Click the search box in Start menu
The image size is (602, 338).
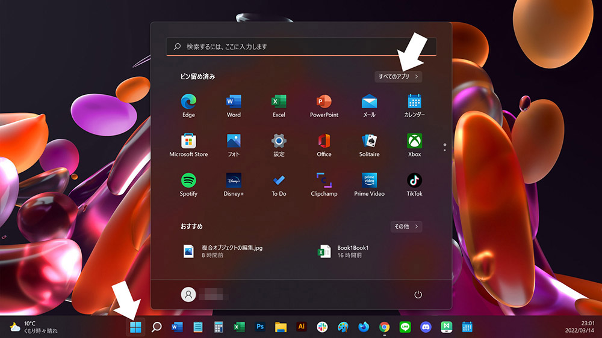(301, 47)
